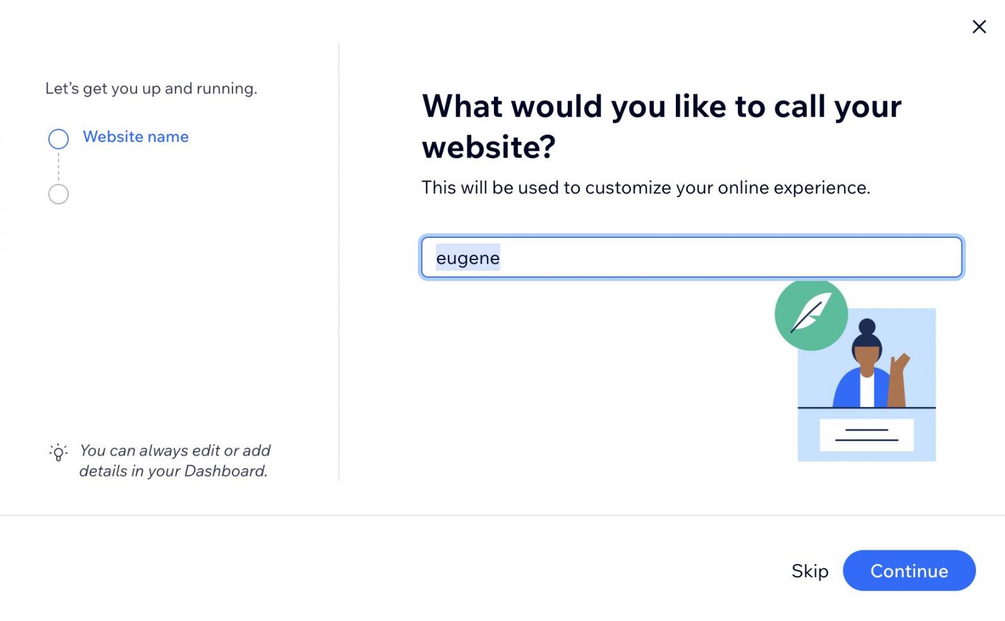Click the hair bun on the illustrated woman

click(x=867, y=326)
